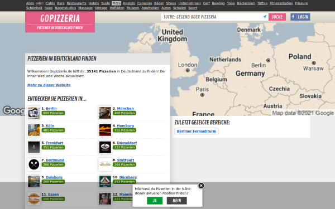Select Cafés in top category menu
The height and width of the screenshot is (209, 335).
[50, 3]
